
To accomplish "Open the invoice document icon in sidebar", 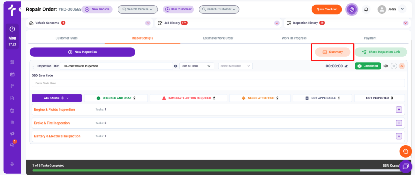I will 12,98.
